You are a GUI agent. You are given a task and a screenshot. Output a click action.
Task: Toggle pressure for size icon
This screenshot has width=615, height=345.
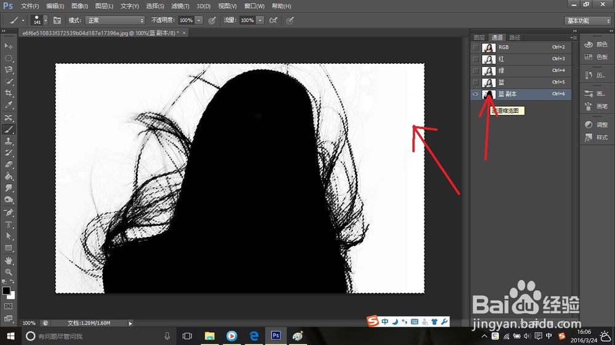[290, 20]
